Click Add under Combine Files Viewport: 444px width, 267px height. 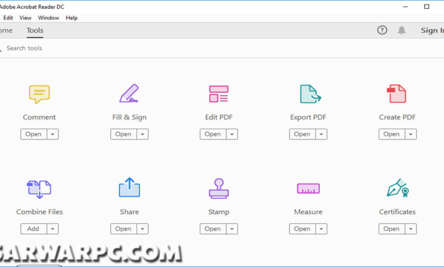tap(34, 229)
